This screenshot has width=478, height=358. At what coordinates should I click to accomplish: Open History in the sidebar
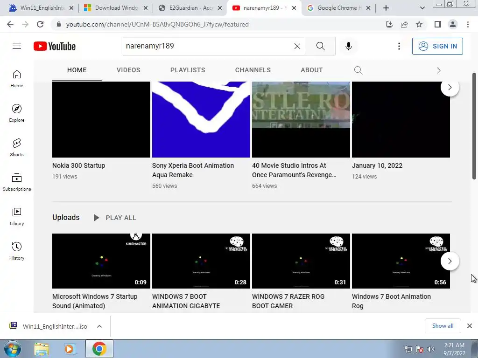click(17, 251)
